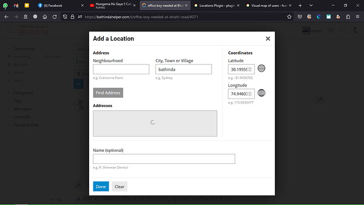Click the Edge extension icon in toolbar
Image resolution: width=364 pixels, height=205 pixels.
coord(319,17)
